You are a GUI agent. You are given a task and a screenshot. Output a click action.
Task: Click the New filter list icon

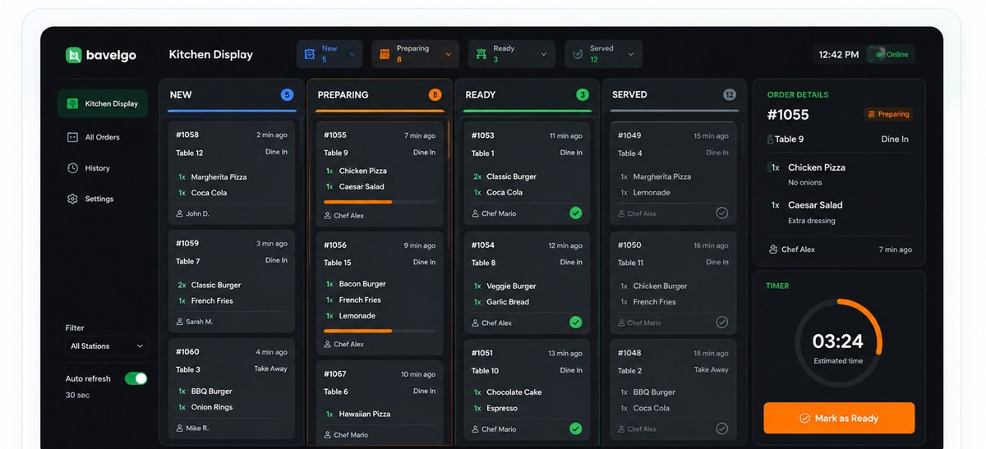pyautogui.click(x=310, y=54)
